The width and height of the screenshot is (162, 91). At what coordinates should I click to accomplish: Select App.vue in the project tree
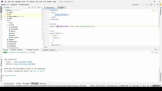(13, 31)
